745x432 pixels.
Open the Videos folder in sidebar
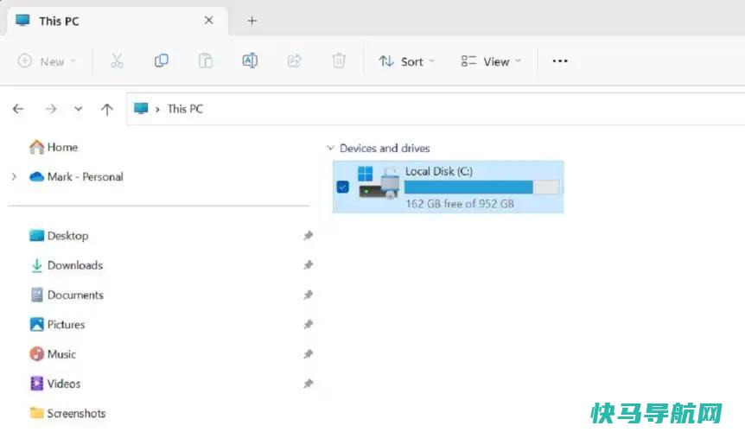[54, 383]
